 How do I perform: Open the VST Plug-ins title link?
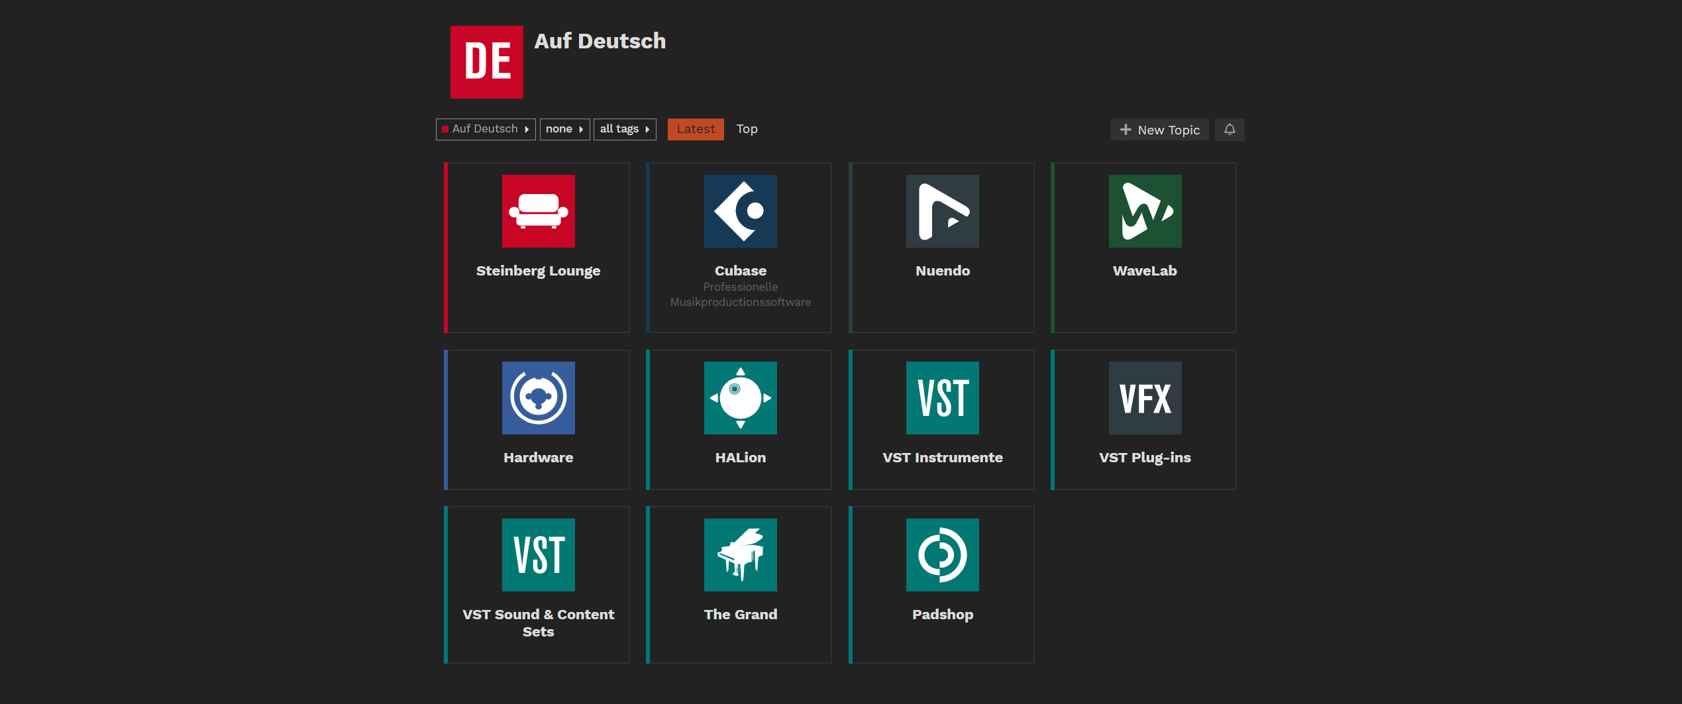[x=1145, y=458]
